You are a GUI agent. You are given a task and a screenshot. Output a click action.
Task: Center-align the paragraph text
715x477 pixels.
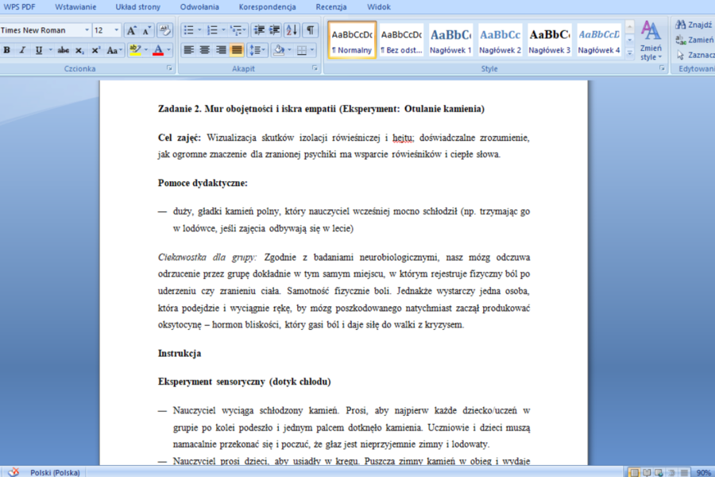(x=205, y=50)
